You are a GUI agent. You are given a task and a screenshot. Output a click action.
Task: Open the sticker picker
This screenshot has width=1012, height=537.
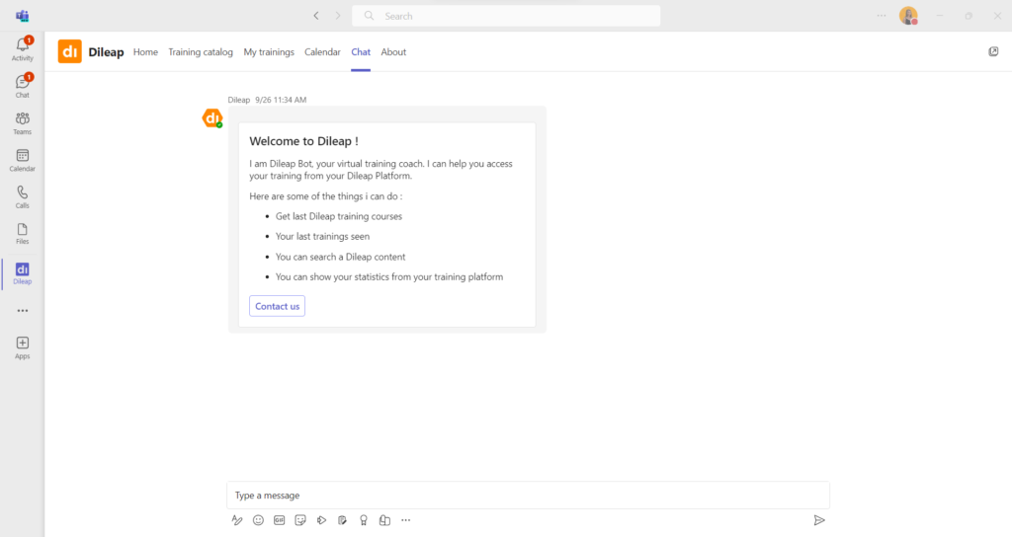(x=300, y=520)
